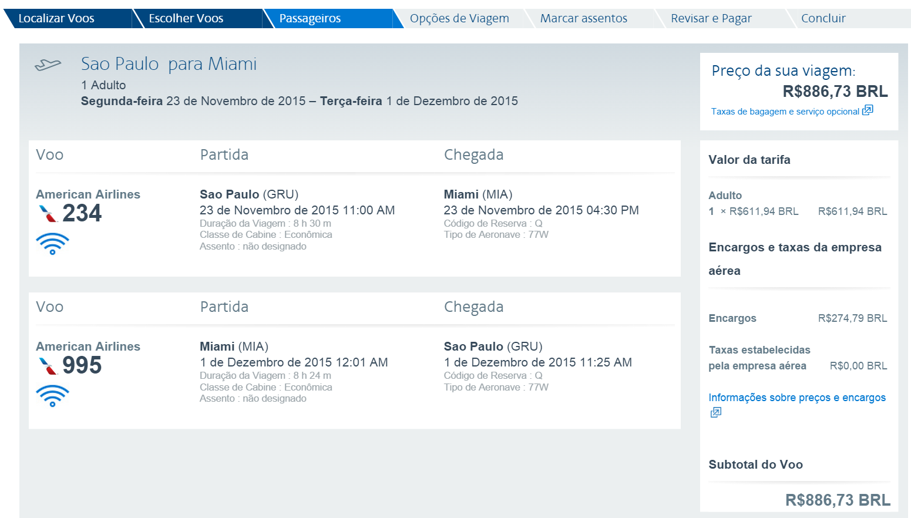Image resolution: width=911 pixels, height=518 pixels.
Task: Open Taxas de bagagem e serviço opcional link
Action: pyautogui.click(x=785, y=112)
